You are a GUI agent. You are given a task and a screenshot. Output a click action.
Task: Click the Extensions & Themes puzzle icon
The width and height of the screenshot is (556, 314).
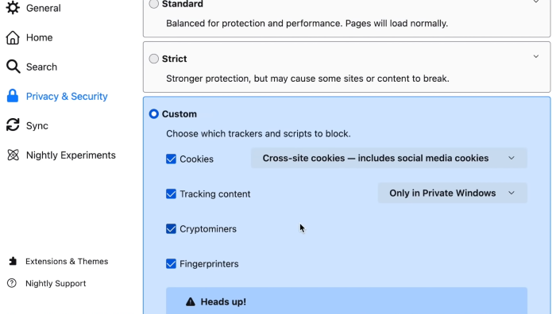point(13,261)
